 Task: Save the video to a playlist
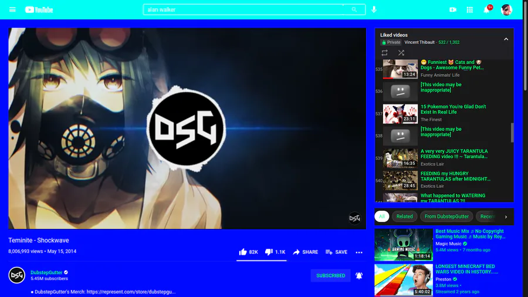[x=336, y=252]
